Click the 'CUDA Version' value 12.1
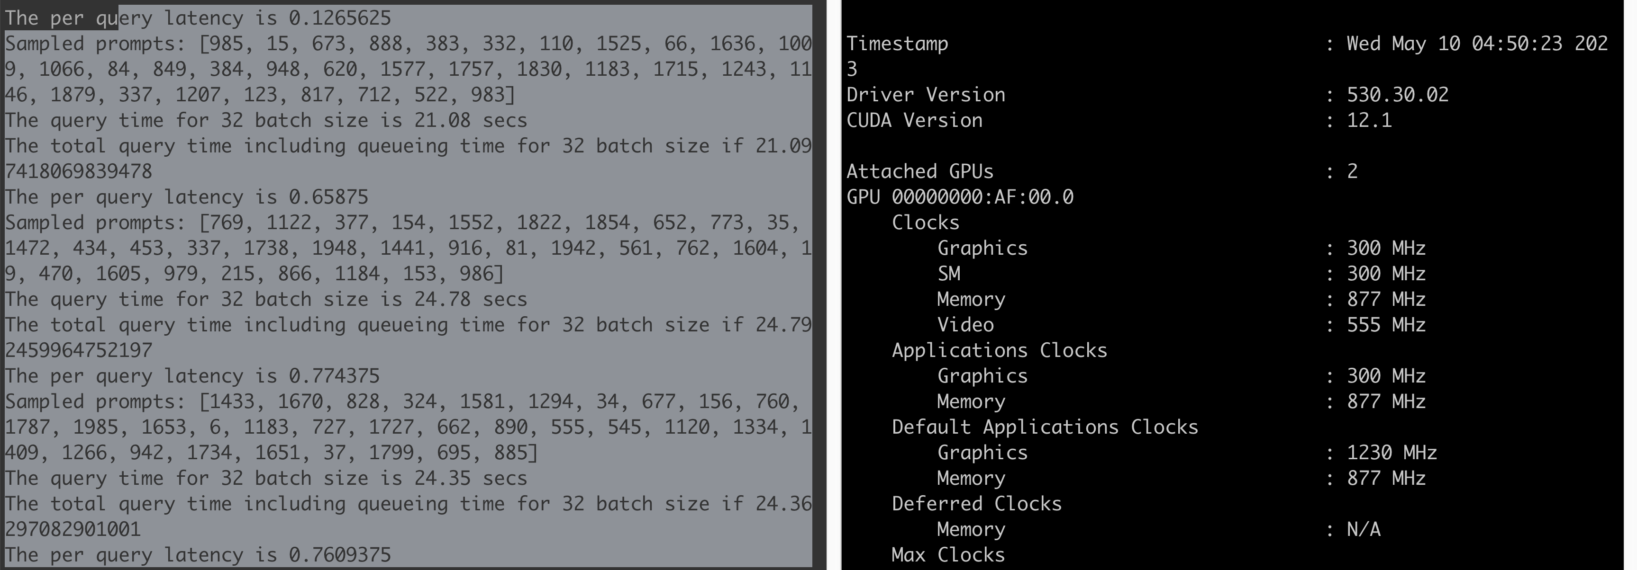 coord(1369,120)
